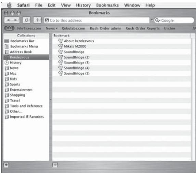Open the Rokulabs.com bookmark
Image resolution: width=196 pixels, height=173 pixels.
tap(74, 28)
